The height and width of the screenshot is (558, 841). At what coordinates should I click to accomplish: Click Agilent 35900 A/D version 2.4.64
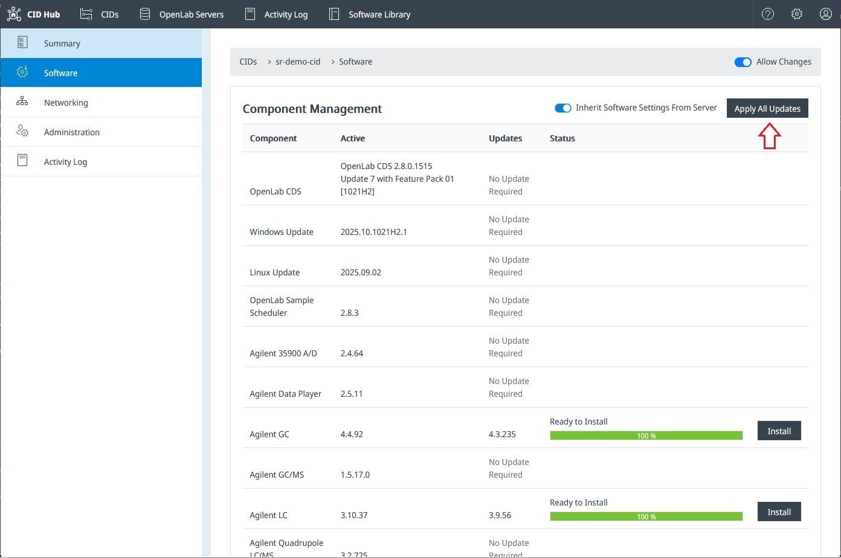(352, 353)
